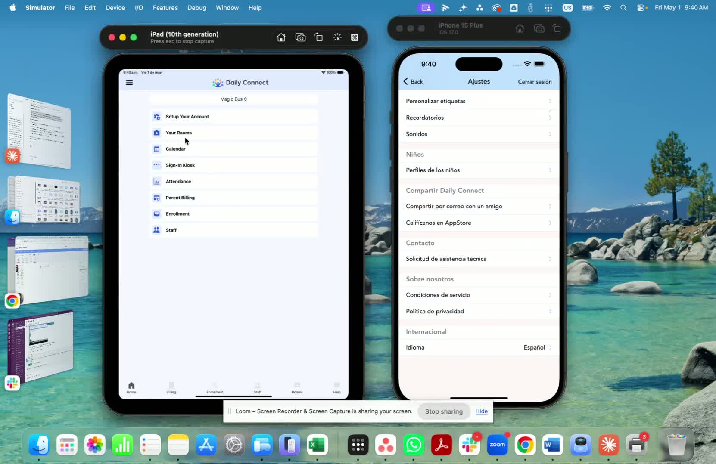This screenshot has width=716, height=464.
Task: Take a screenshot of the iPad simulator
Action: pos(300,37)
